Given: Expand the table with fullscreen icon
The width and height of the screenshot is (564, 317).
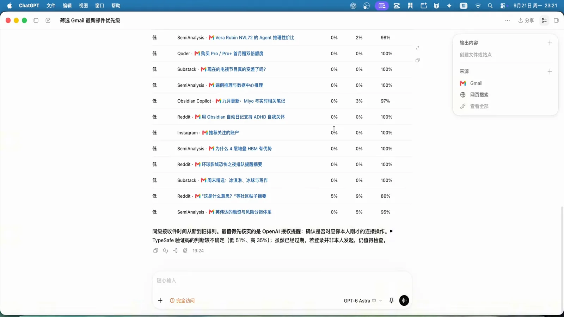Looking at the screenshot, I should click(417, 48).
